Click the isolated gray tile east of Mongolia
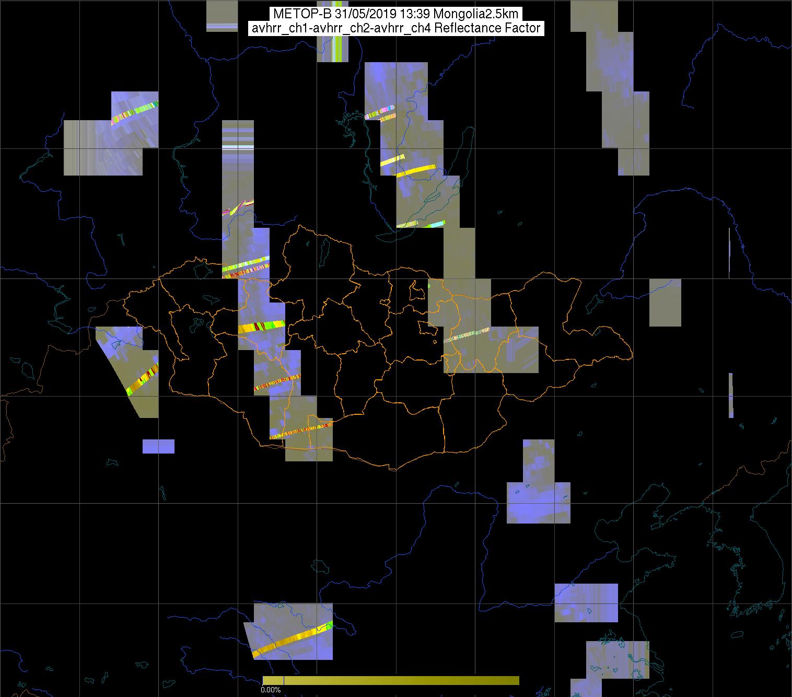Viewport: 792px width, 697px height. (665, 303)
